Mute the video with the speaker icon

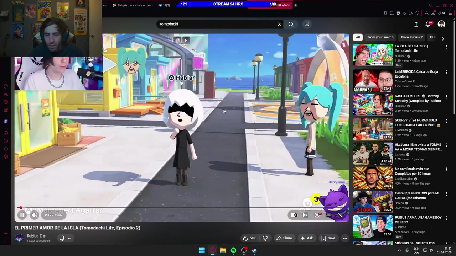34,215
